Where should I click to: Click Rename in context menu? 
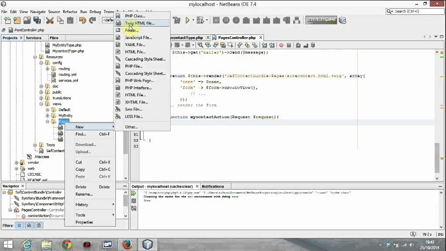point(90,194)
